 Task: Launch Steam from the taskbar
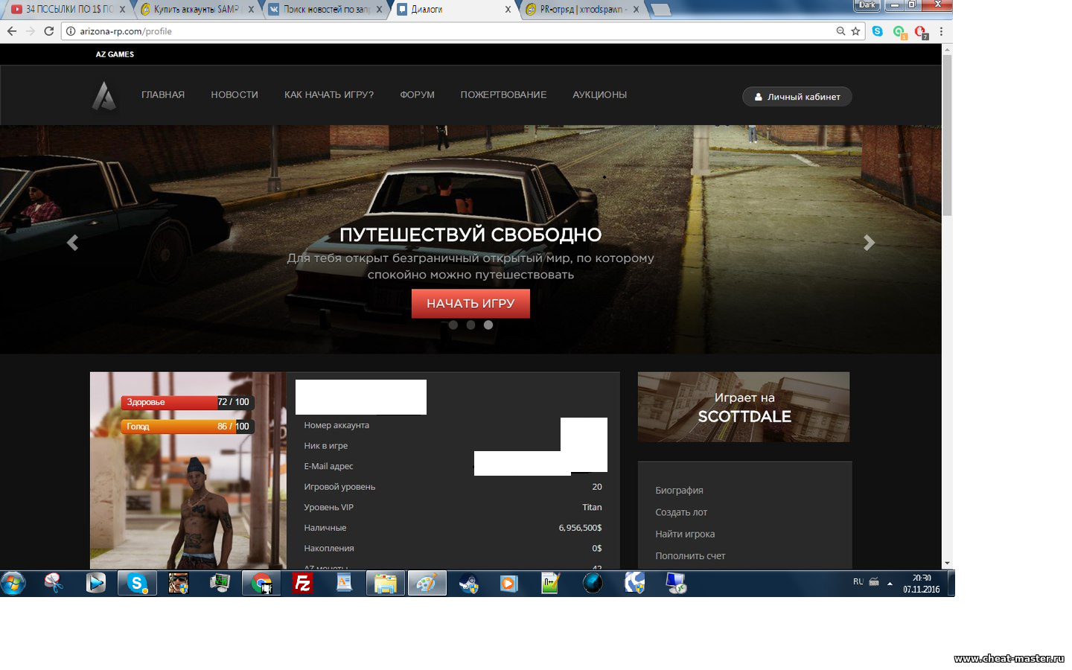[x=468, y=583]
